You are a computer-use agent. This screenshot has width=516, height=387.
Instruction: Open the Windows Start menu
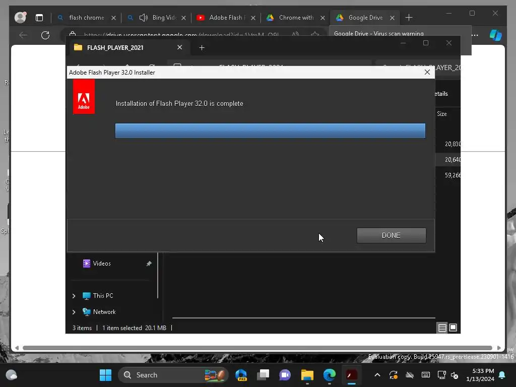point(106,375)
